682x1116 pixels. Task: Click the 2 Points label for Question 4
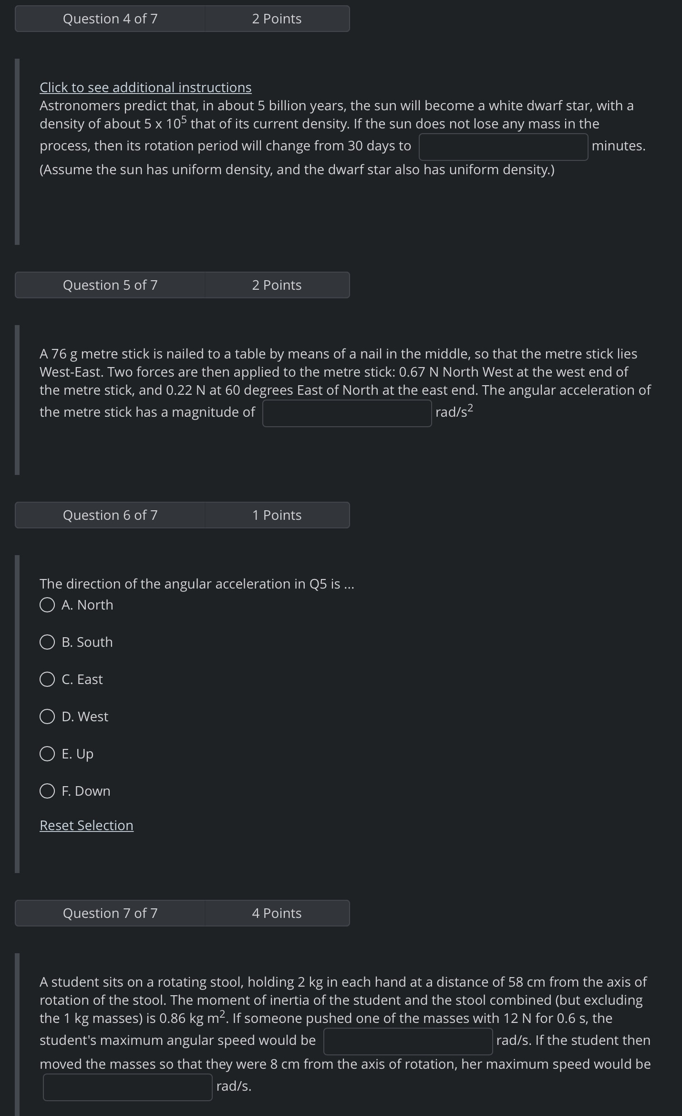click(277, 19)
